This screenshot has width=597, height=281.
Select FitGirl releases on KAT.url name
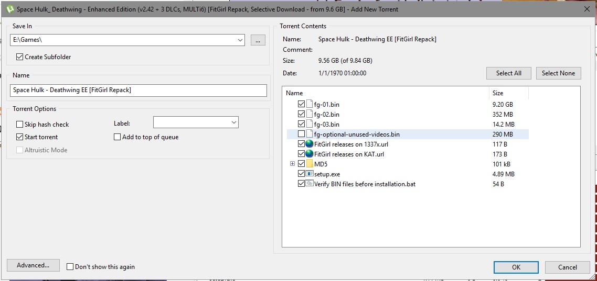349,154
